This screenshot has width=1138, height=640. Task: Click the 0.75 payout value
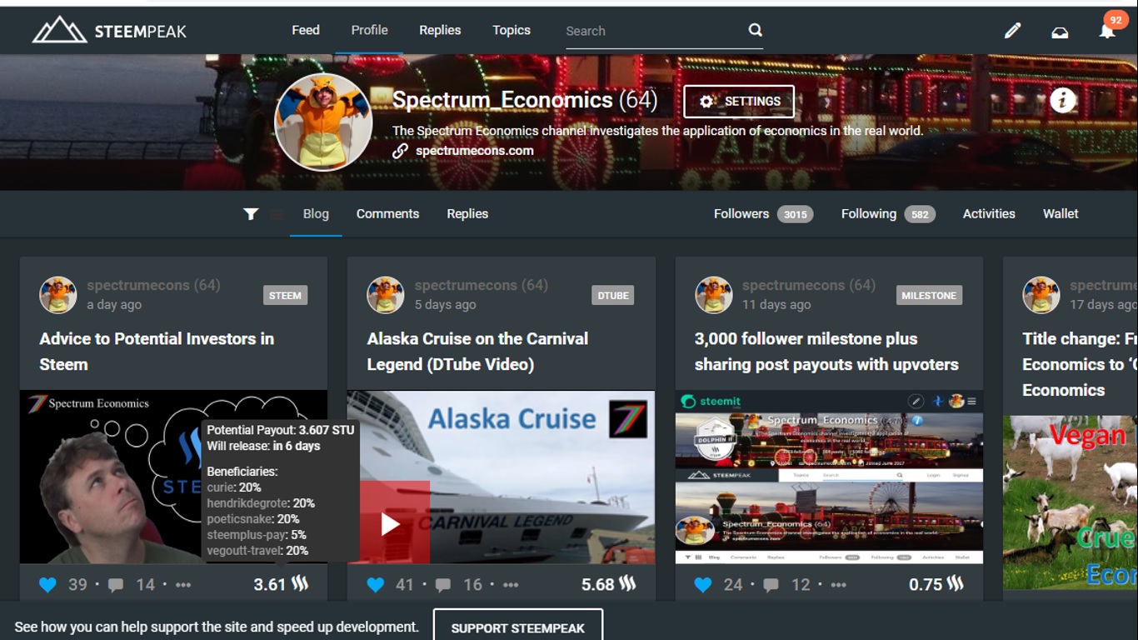coord(926,585)
